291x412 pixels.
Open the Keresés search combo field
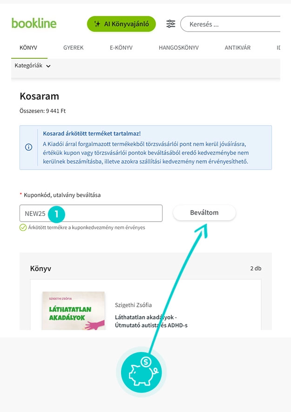click(x=233, y=24)
